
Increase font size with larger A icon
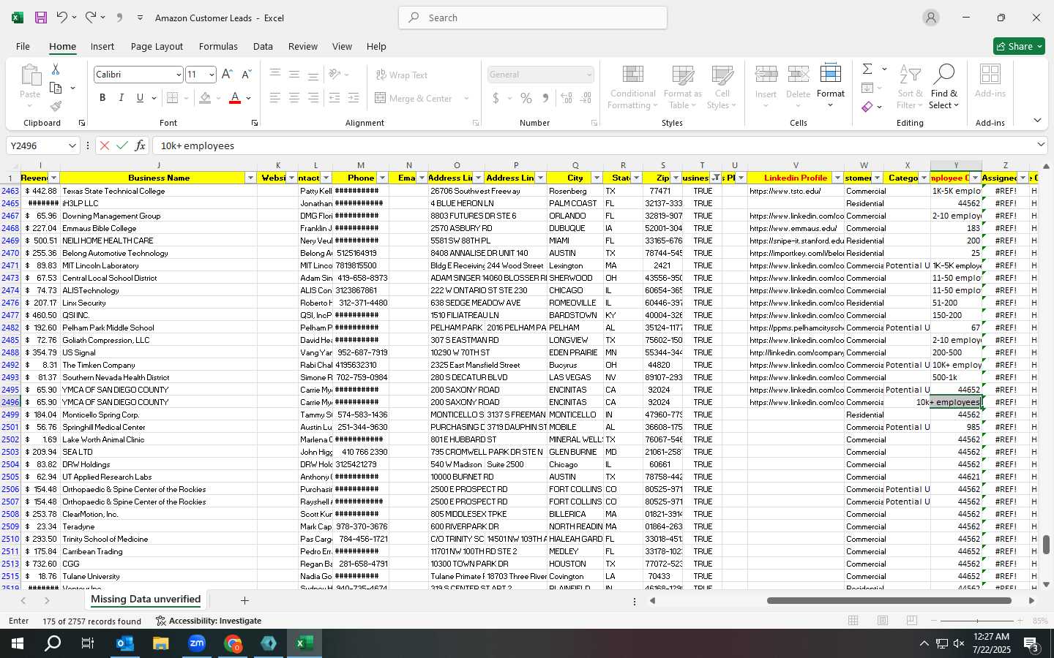tap(227, 75)
